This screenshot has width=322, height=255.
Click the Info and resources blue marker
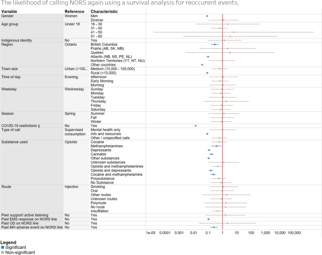[207, 134]
